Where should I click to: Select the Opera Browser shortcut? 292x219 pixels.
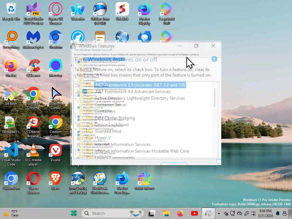(33, 183)
